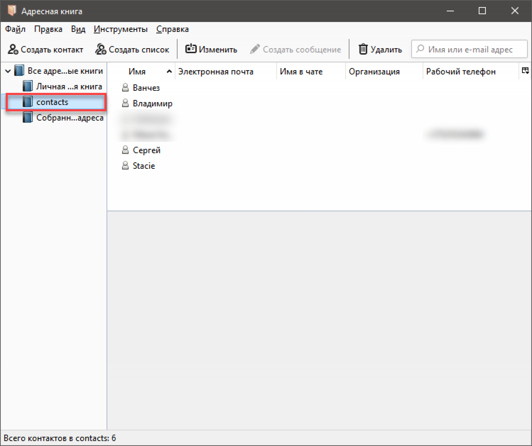Click the Создать контакт toolbar button
Viewport: 532px width, 446px height.
45,49
